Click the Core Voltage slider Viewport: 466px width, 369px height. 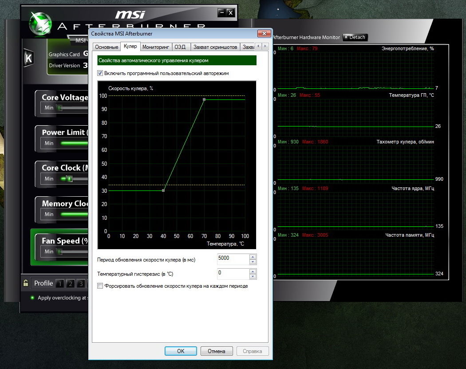(72, 107)
